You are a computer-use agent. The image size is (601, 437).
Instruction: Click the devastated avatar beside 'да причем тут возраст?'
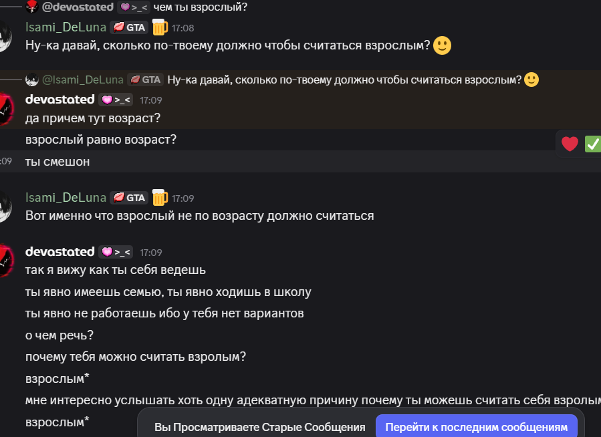[5, 108]
